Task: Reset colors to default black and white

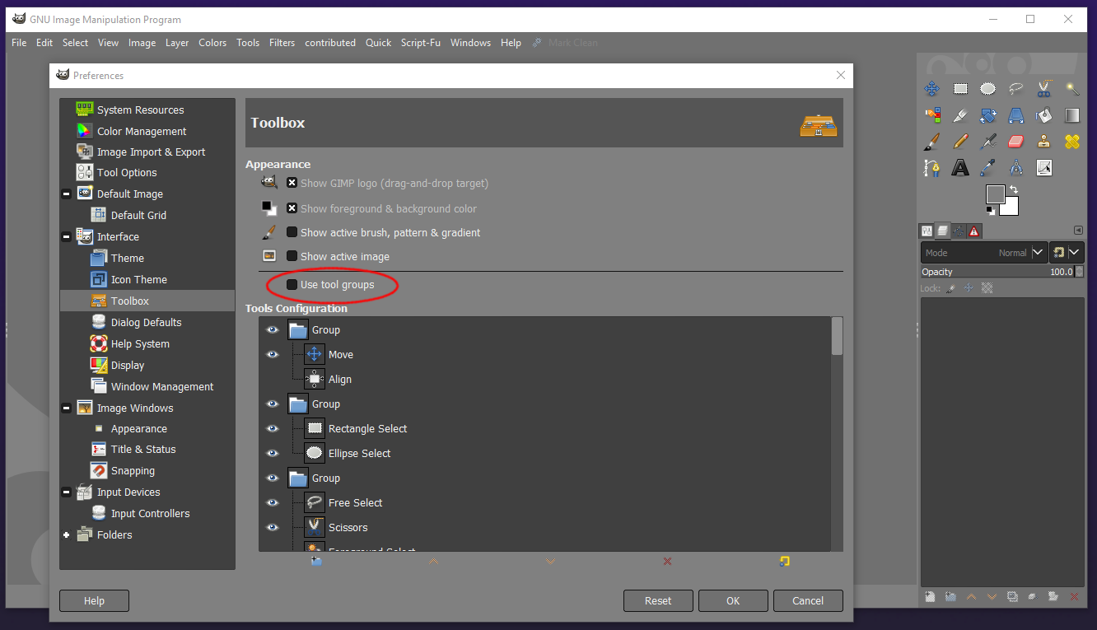Action: (x=990, y=210)
